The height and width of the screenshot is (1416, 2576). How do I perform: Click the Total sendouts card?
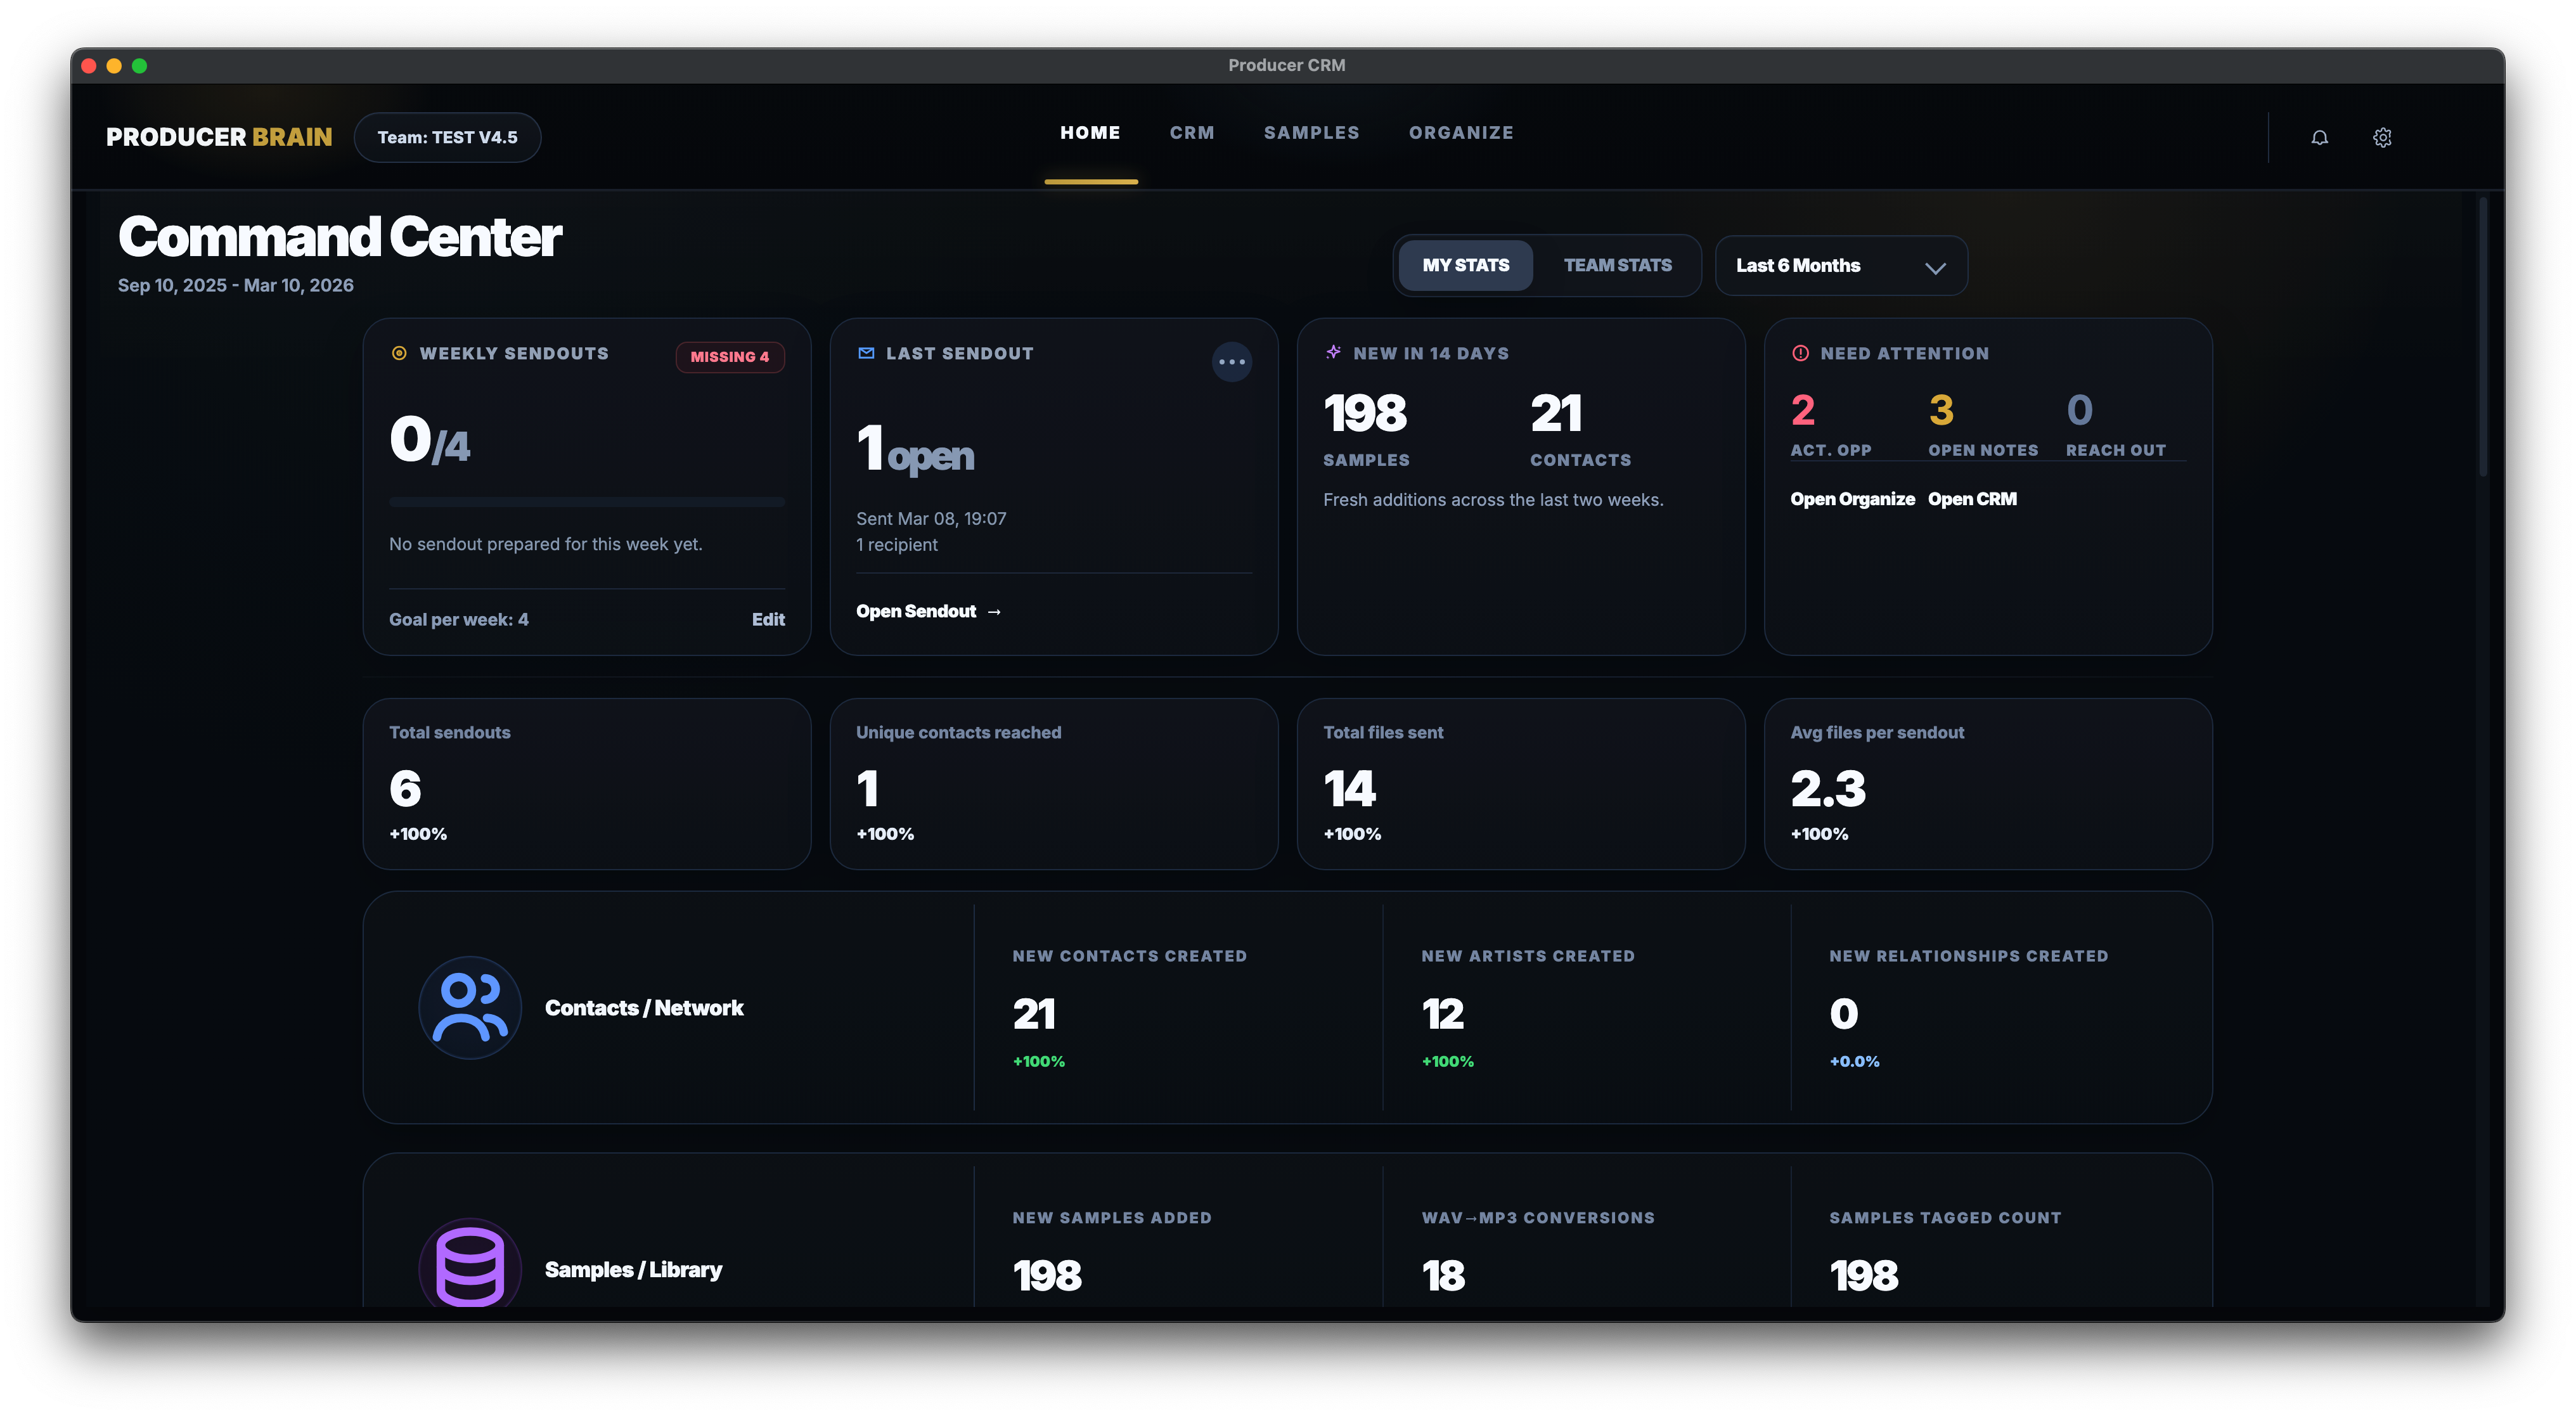[x=587, y=784]
